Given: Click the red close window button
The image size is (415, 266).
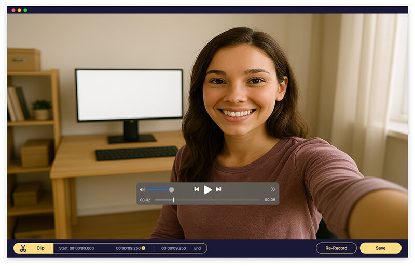Looking at the screenshot, I should tap(13, 10).
